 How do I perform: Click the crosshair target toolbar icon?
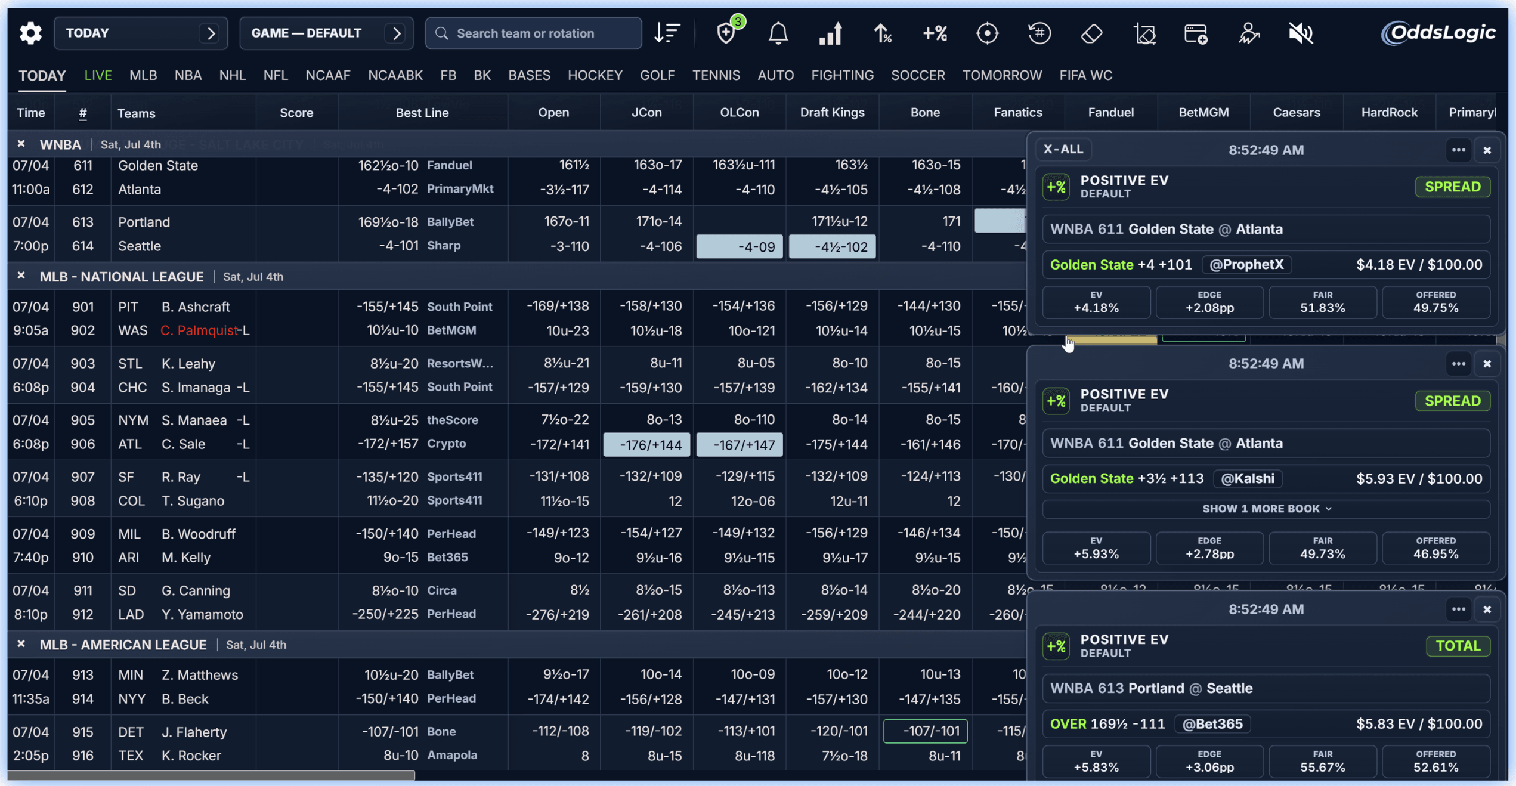(x=987, y=33)
